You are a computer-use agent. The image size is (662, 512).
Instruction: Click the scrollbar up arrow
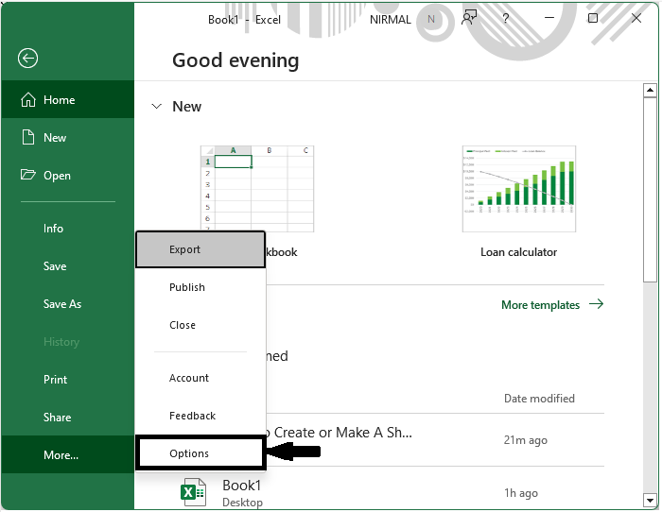coord(650,90)
